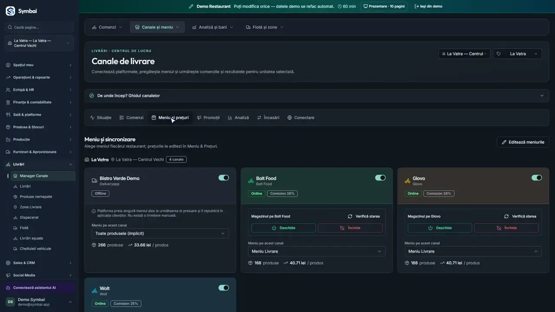Disable the Bistro Verde Demo channel toggle

point(224,178)
